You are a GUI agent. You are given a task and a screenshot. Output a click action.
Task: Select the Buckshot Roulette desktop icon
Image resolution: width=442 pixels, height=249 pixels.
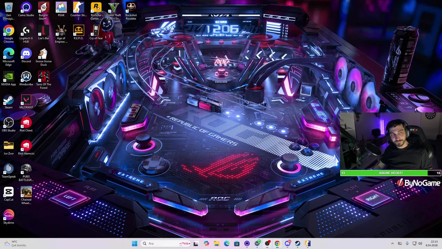click(131, 11)
